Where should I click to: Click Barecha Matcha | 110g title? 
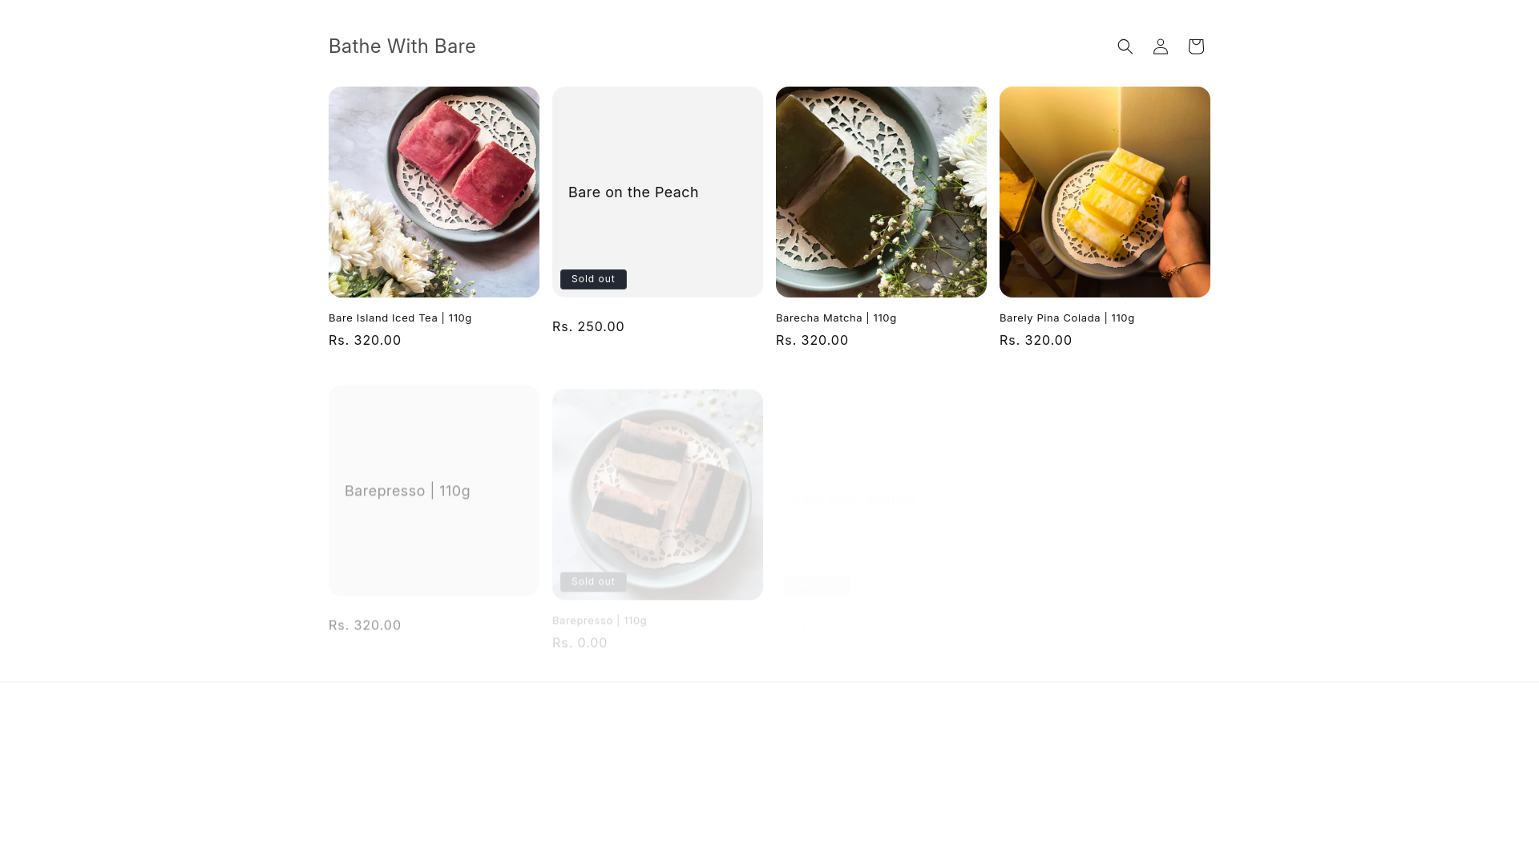pos(836,318)
